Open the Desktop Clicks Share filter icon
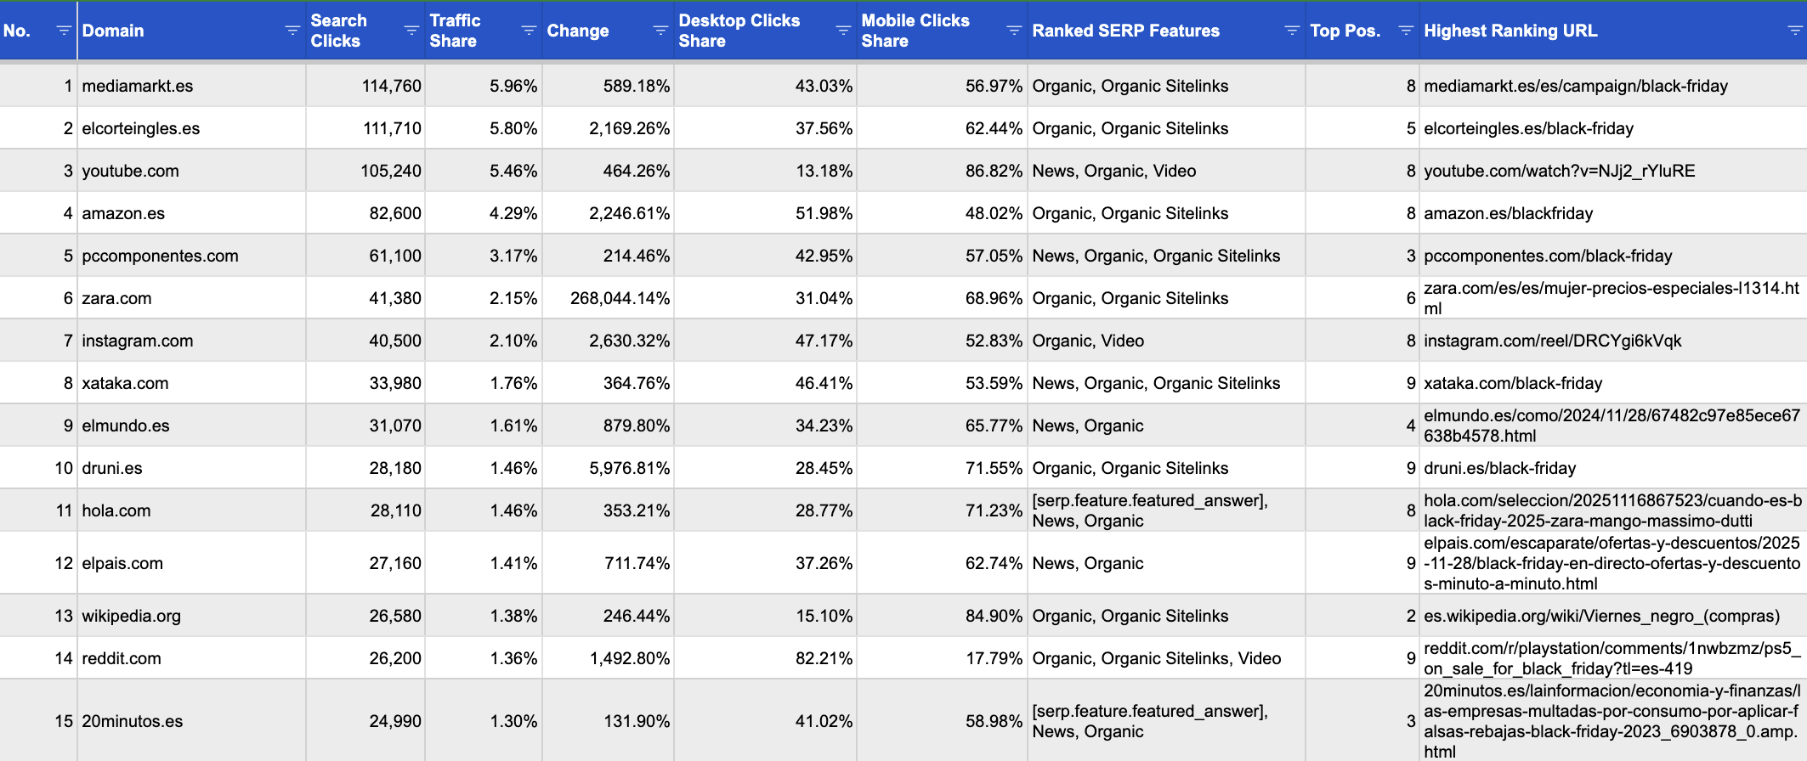 843,31
